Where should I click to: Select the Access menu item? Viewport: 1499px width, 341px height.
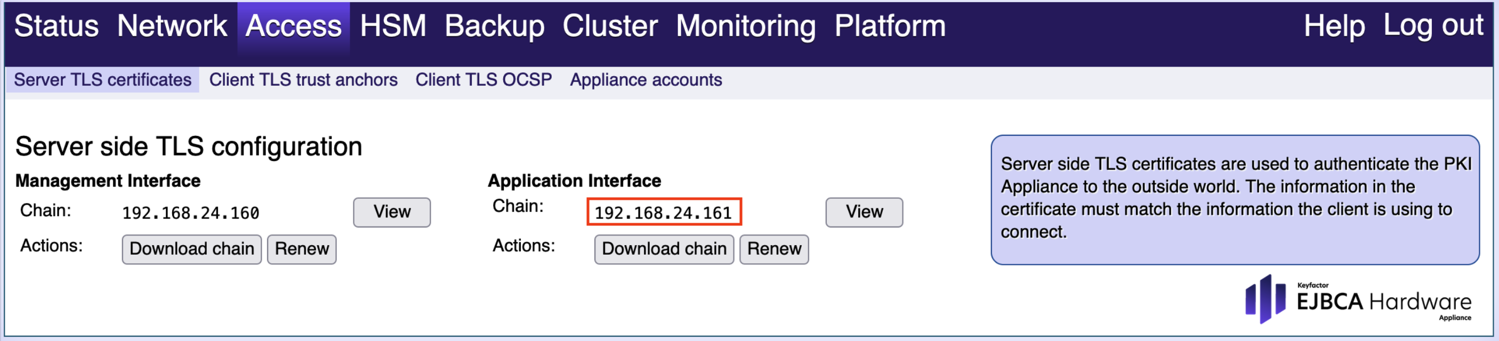click(x=293, y=26)
